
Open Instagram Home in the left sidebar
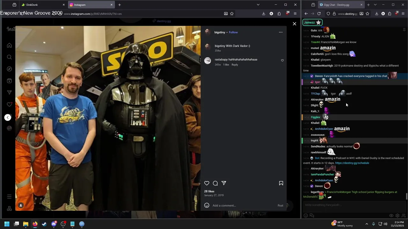[x=9, y=45]
